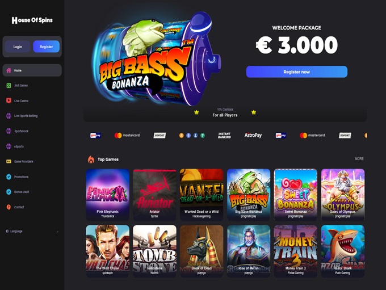The image size is (386, 290).
Task: Click the House Of Spins logo
Action: pyautogui.click(x=32, y=20)
